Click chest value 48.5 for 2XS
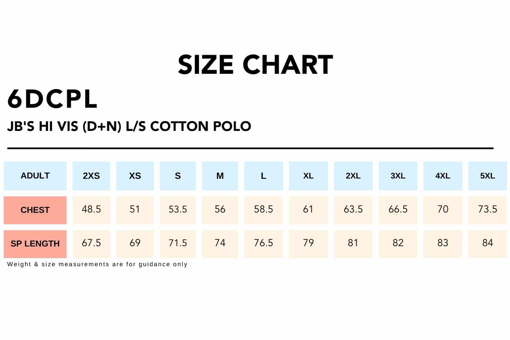This screenshot has height=340, width=510. tap(91, 209)
